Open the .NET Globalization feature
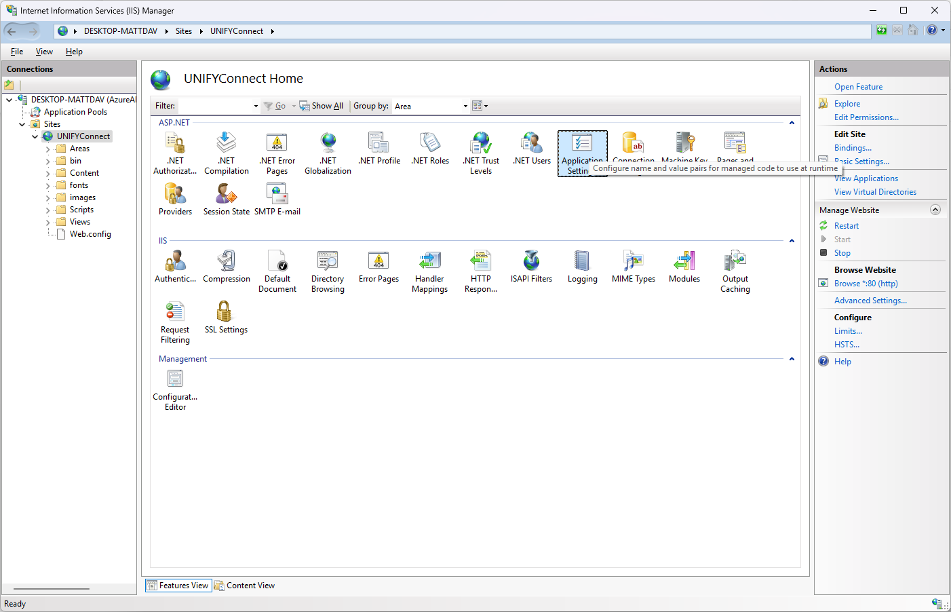951x612 pixels. [x=328, y=153]
